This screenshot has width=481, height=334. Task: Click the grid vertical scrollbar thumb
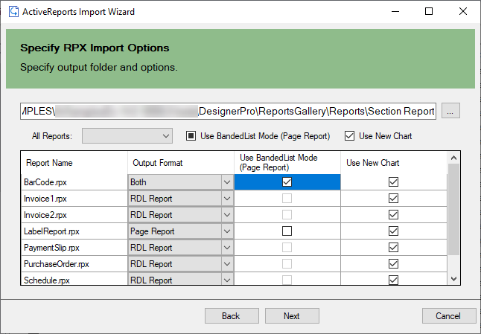(453, 209)
